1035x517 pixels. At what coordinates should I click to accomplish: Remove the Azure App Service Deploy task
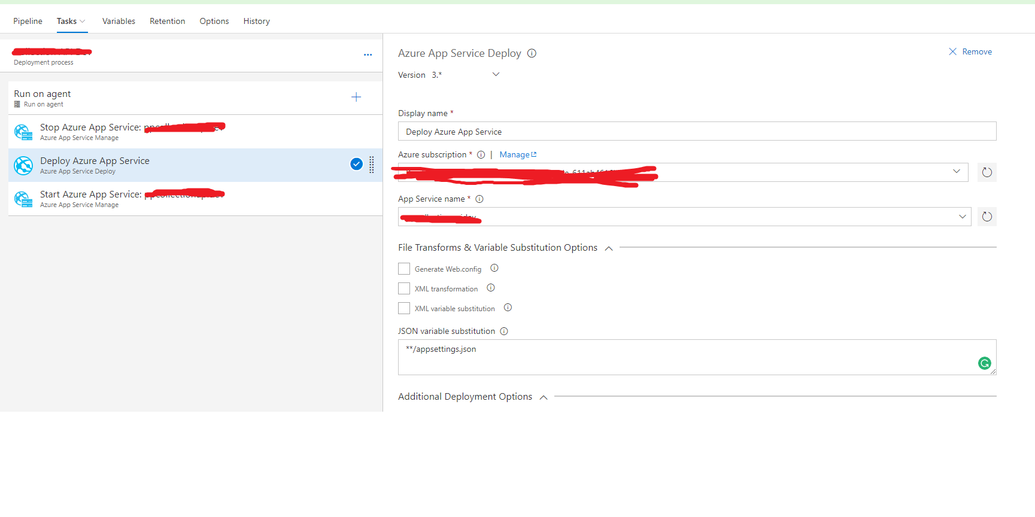point(970,51)
